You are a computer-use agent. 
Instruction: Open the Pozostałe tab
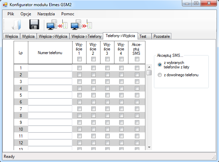click(161, 36)
